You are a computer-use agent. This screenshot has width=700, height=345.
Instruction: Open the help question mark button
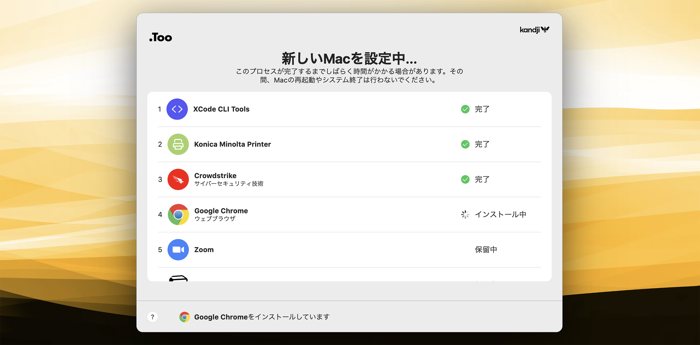tap(152, 317)
